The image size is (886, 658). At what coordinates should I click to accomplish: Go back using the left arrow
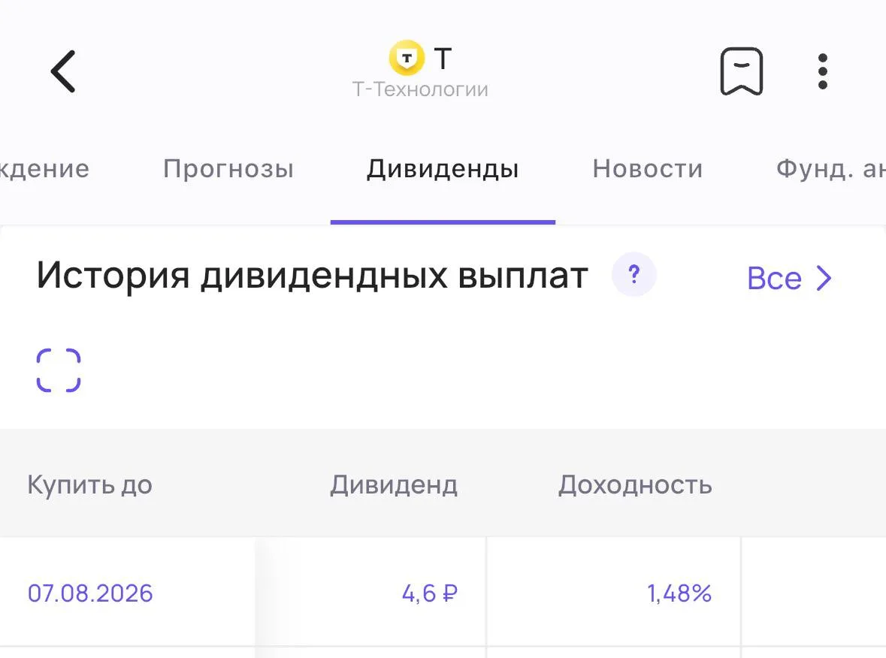[x=62, y=71]
